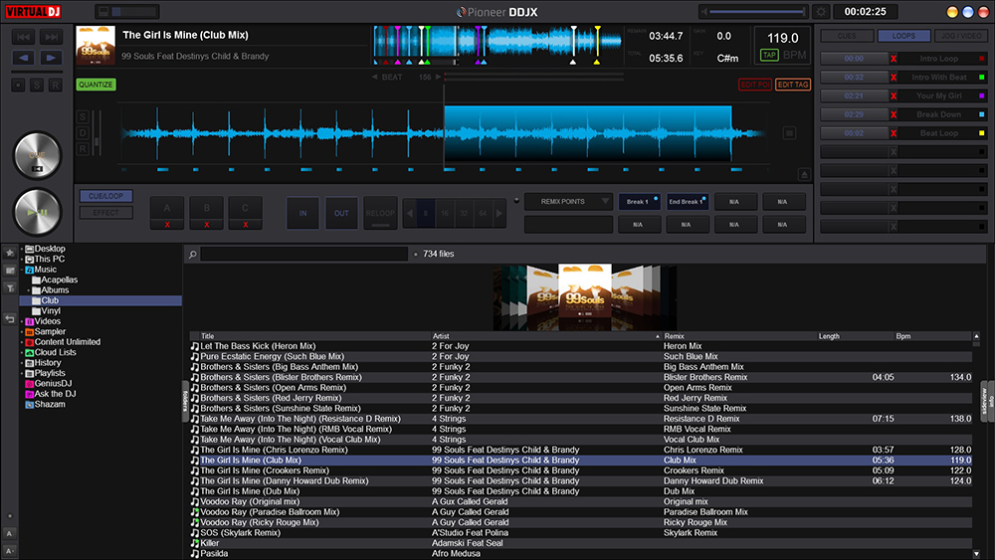Click the eject icon below the waveform
The image size is (995, 560).
click(804, 174)
